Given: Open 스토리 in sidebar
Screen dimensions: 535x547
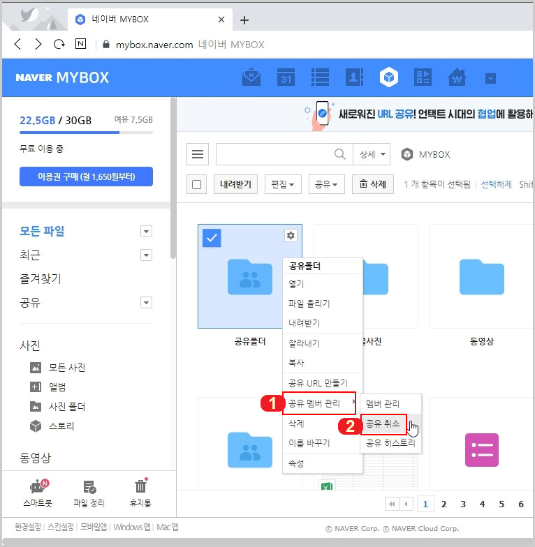Looking at the screenshot, I should click(52, 426).
